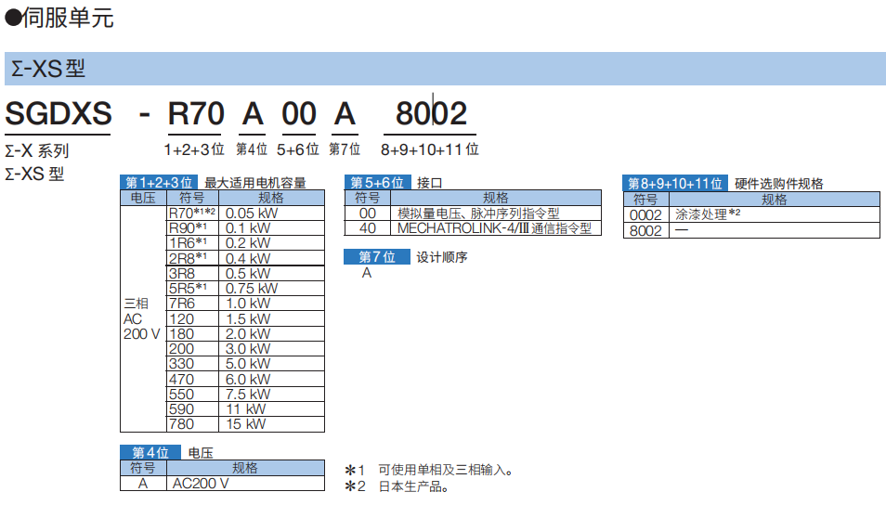Click footnote 可使用单相及三相输入
Screen dimensions: 886x505
[x=446, y=470]
